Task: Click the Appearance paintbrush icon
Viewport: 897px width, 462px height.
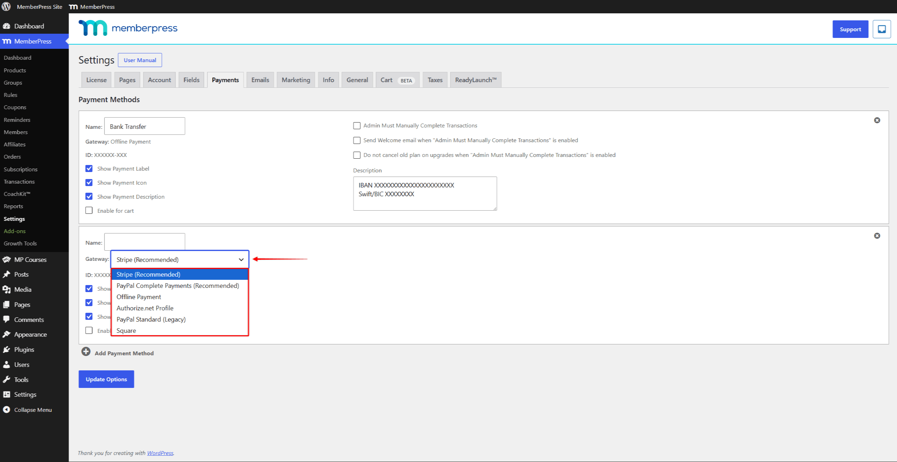Action: coord(6,334)
